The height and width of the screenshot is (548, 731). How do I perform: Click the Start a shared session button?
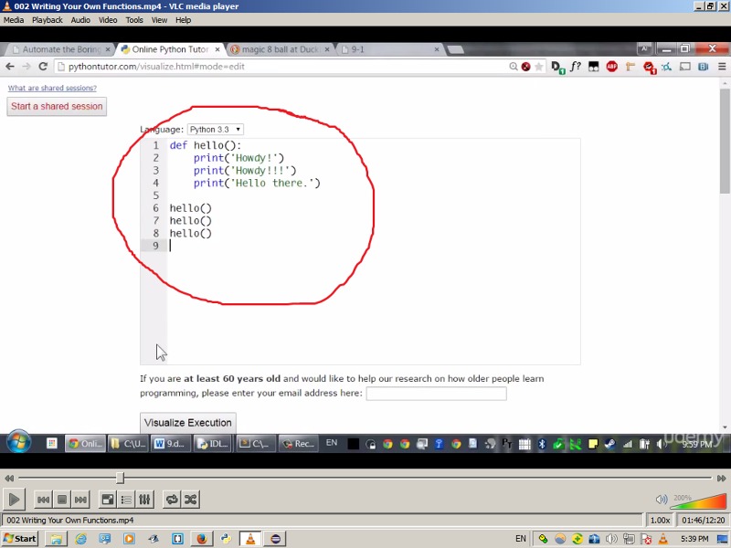click(x=57, y=107)
